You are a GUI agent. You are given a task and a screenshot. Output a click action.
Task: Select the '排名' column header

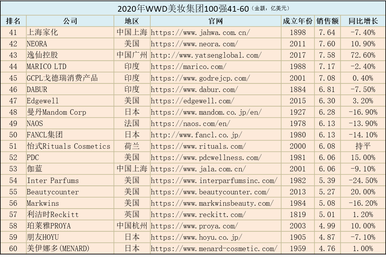pos(14,21)
